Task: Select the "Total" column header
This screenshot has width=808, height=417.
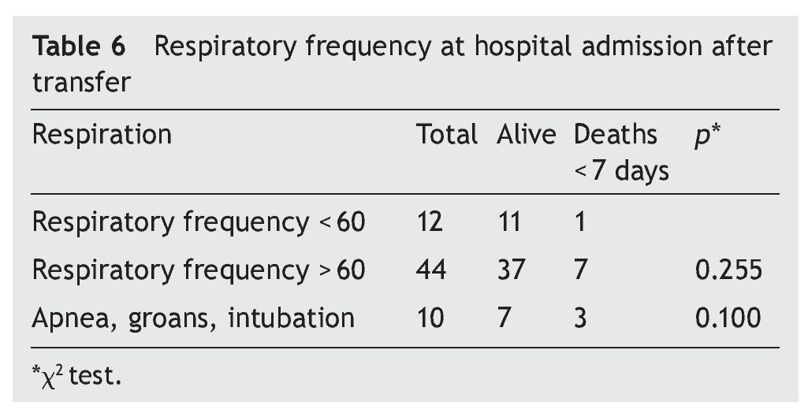Action: pyautogui.click(x=447, y=135)
